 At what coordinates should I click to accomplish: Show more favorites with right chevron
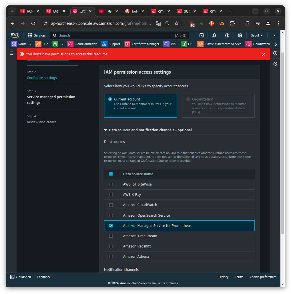[276, 44]
